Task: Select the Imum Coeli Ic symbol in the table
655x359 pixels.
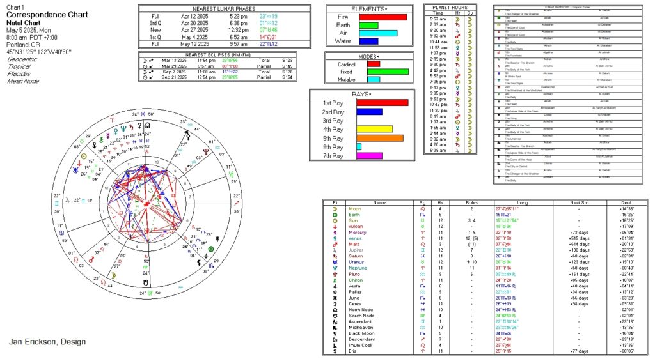Action: 335,345
